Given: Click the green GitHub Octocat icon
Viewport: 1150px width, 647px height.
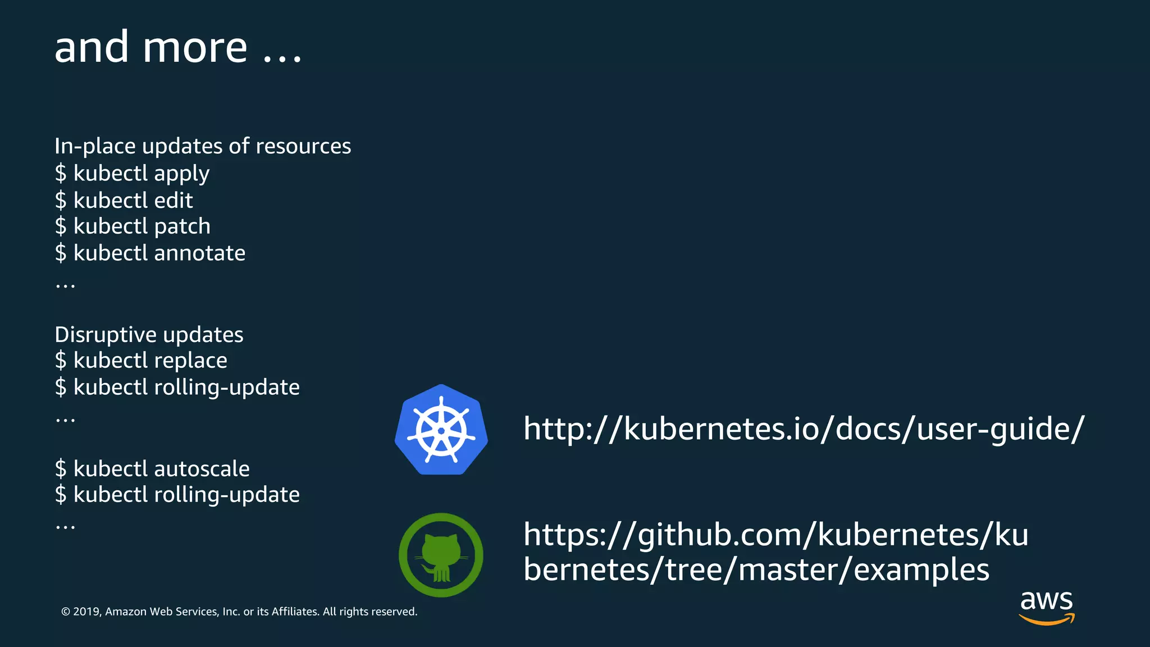Looking at the screenshot, I should [441, 554].
